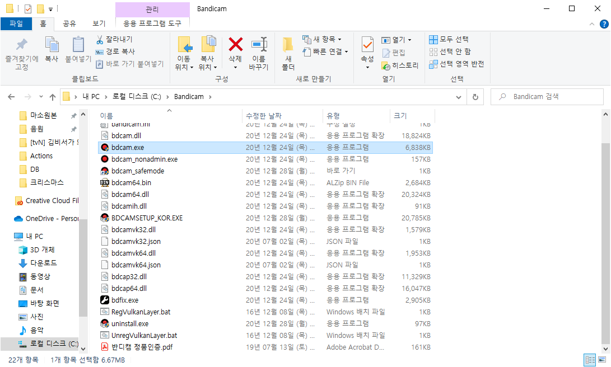Select bdcam_nonadmin.exe red circle icon
Image resolution: width=611 pixels, height=367 pixels.
click(104, 159)
